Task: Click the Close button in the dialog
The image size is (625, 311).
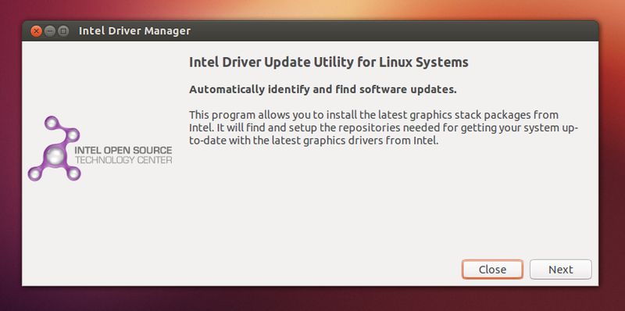Action: click(492, 270)
